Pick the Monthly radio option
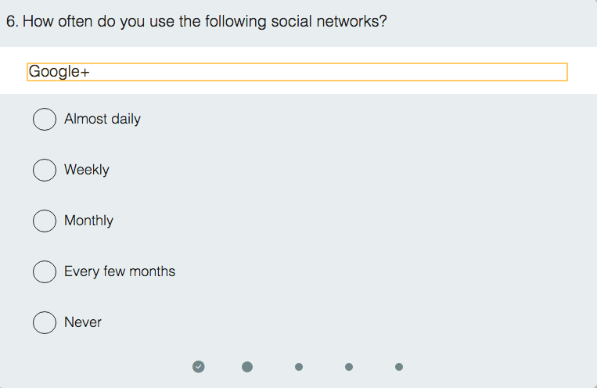 45,221
